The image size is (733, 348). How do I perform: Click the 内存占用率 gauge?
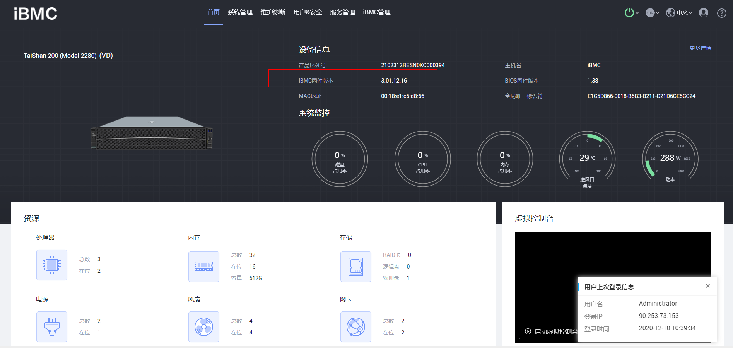pyautogui.click(x=505, y=159)
